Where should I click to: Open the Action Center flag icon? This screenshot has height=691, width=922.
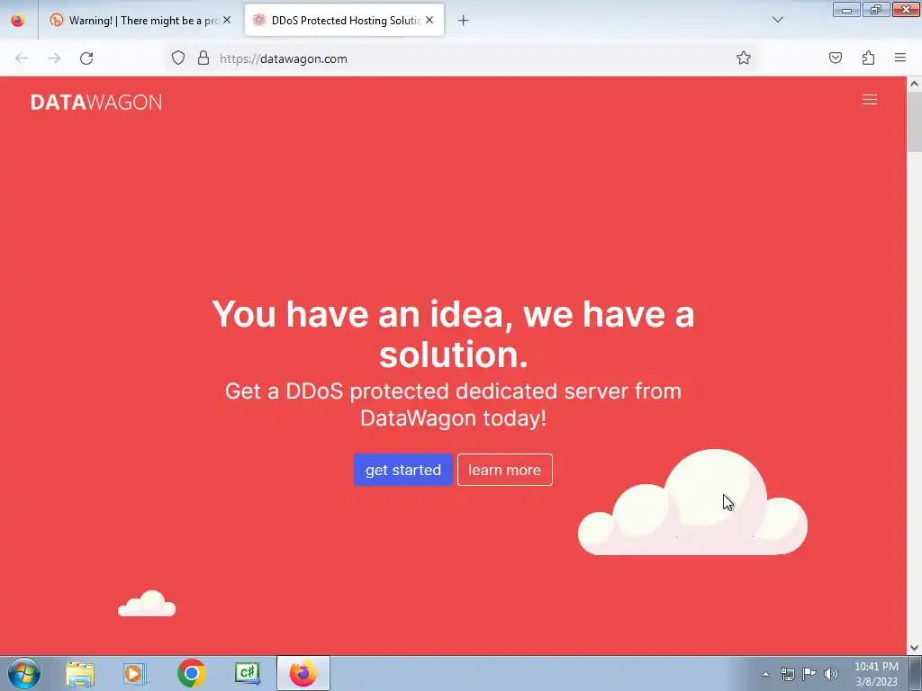click(x=809, y=673)
